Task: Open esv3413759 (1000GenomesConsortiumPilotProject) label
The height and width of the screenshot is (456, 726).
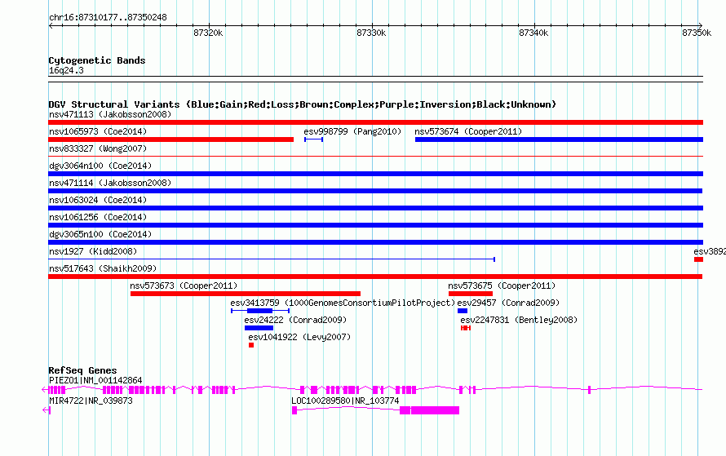Action: 343,303
